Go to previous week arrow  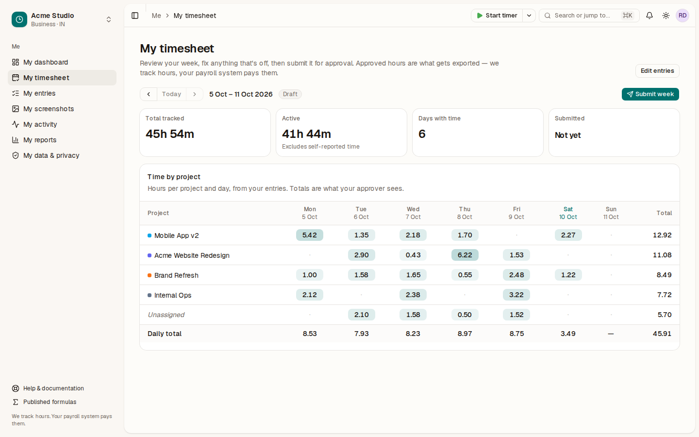click(x=149, y=94)
